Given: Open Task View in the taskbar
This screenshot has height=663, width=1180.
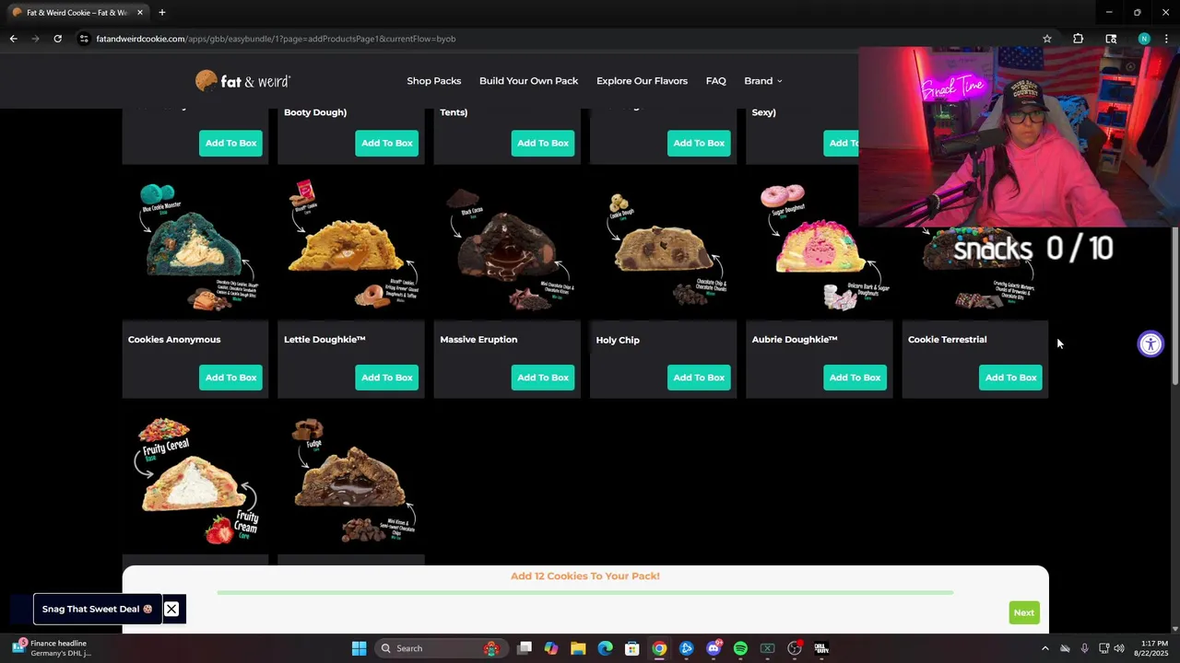Looking at the screenshot, I should 525,648.
